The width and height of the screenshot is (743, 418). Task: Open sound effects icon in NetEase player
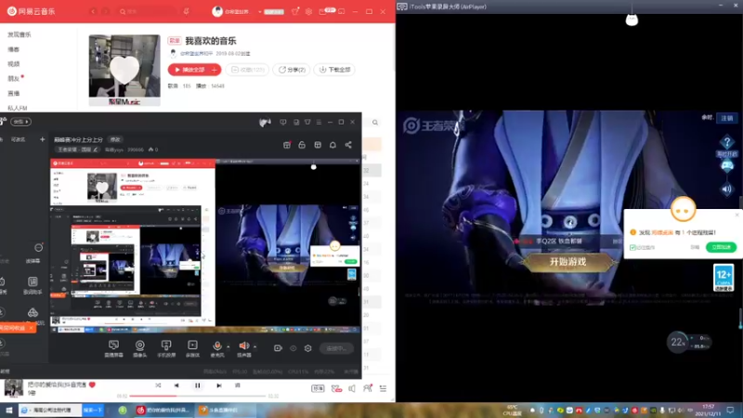coord(336,388)
